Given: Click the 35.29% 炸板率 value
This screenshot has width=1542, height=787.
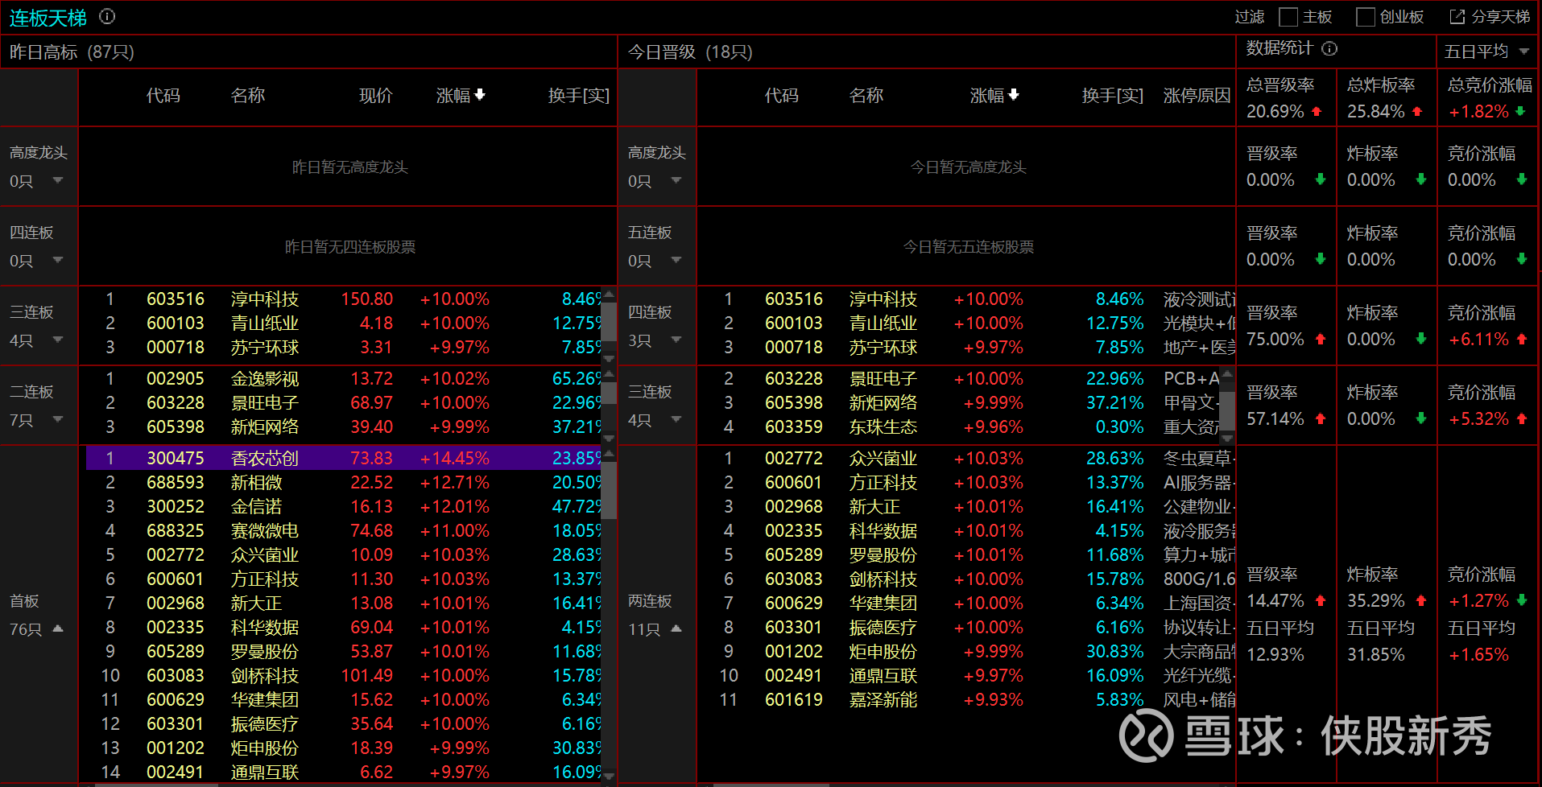Looking at the screenshot, I should tap(1376, 601).
